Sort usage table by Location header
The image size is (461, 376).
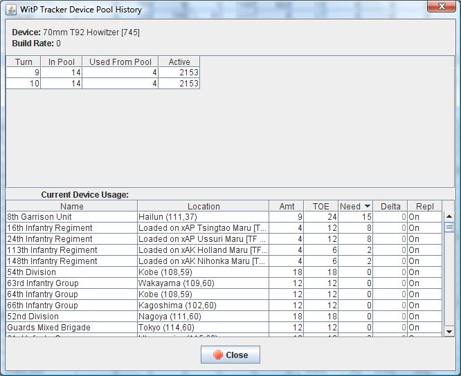coord(204,207)
